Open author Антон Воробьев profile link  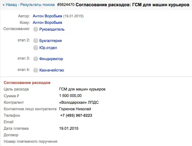[47, 16]
